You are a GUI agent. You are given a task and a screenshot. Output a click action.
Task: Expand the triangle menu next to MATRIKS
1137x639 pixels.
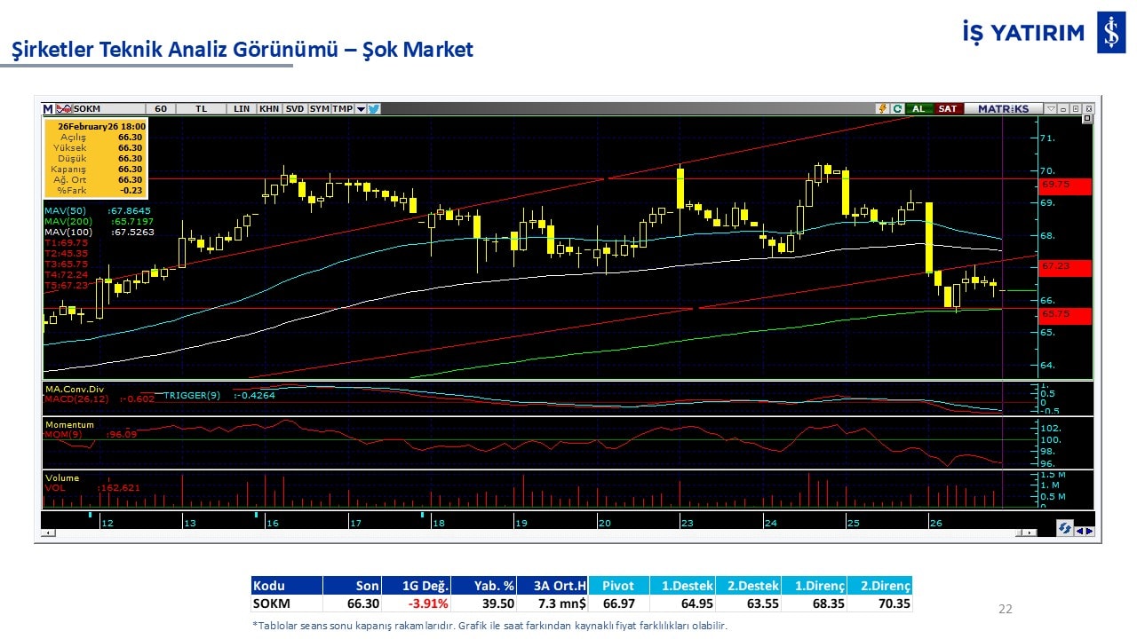[1051, 109]
